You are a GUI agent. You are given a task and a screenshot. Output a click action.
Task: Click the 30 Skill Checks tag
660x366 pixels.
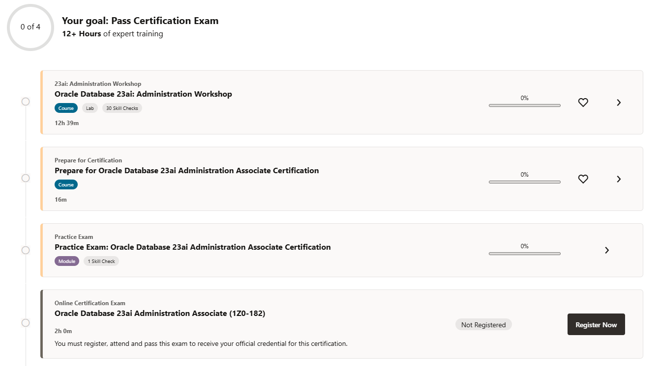coord(122,108)
